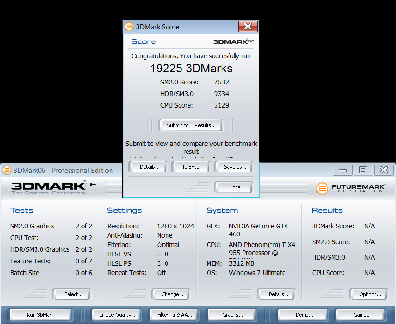Click the CPU Score value 5129

222,105
